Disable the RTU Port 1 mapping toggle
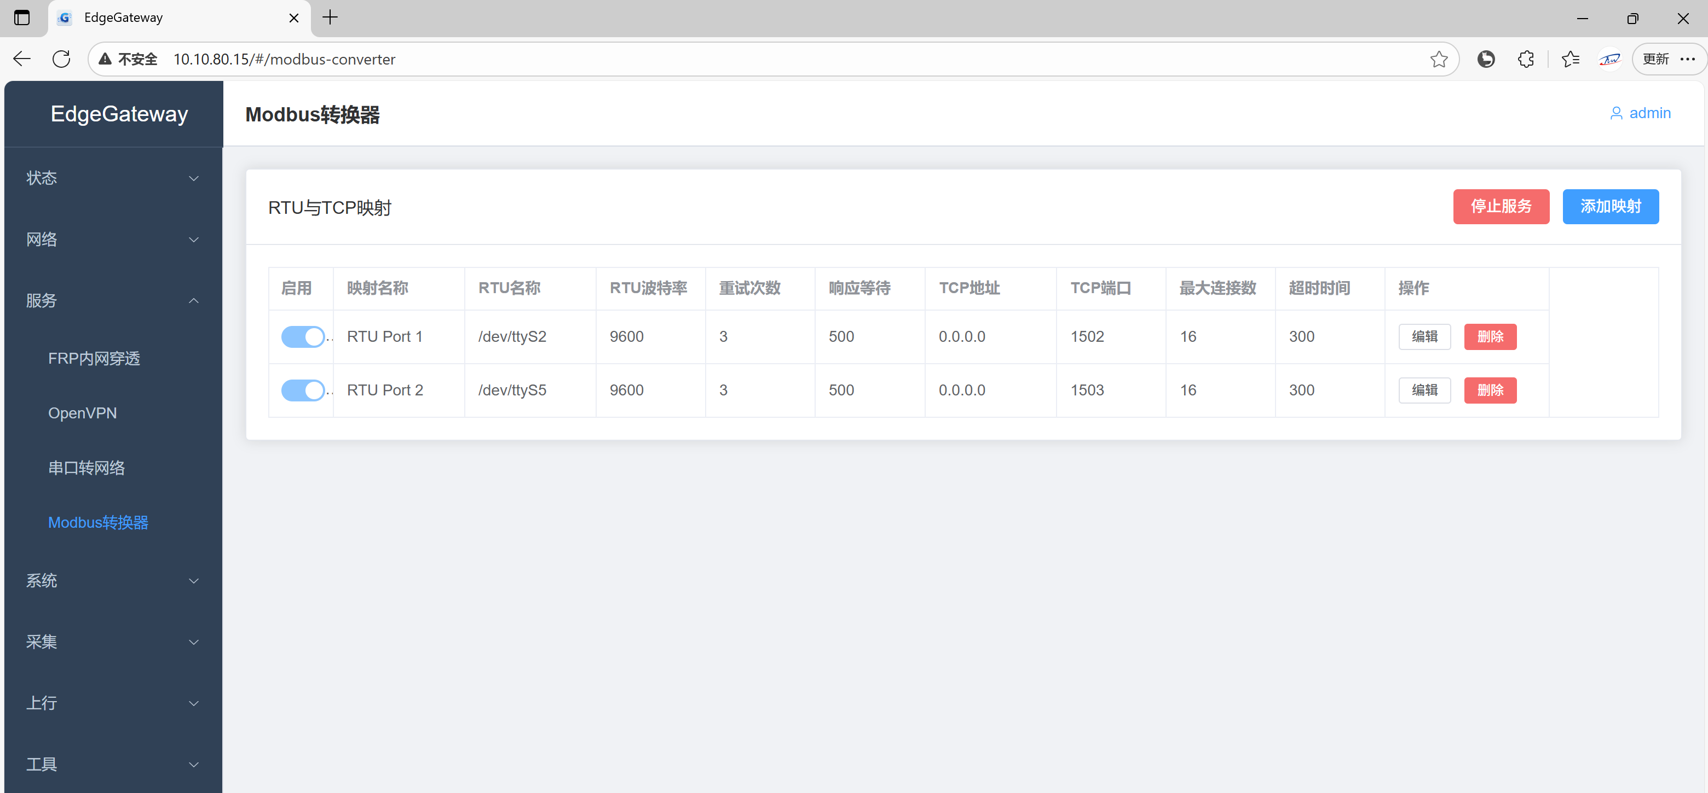The image size is (1708, 793). pyautogui.click(x=303, y=336)
